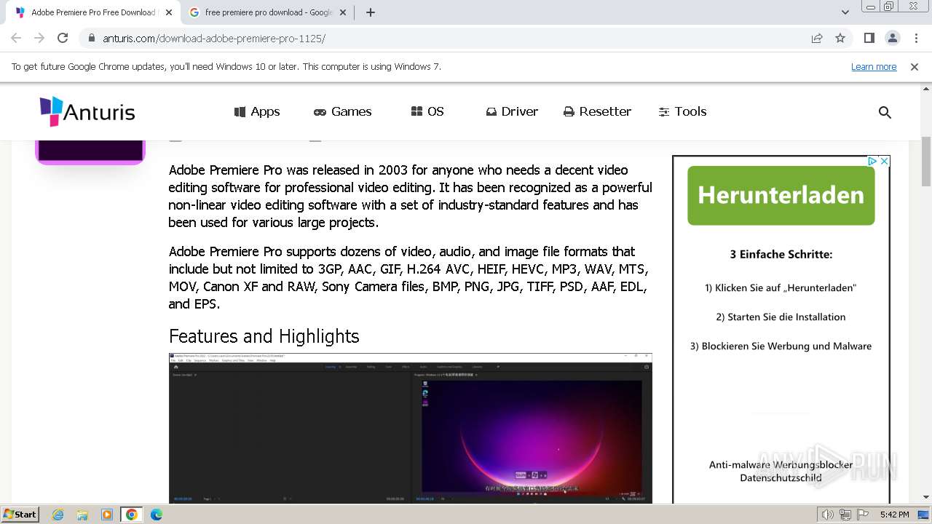Click the 5:42 PM system clock
This screenshot has height=524, width=932.
[x=894, y=515]
